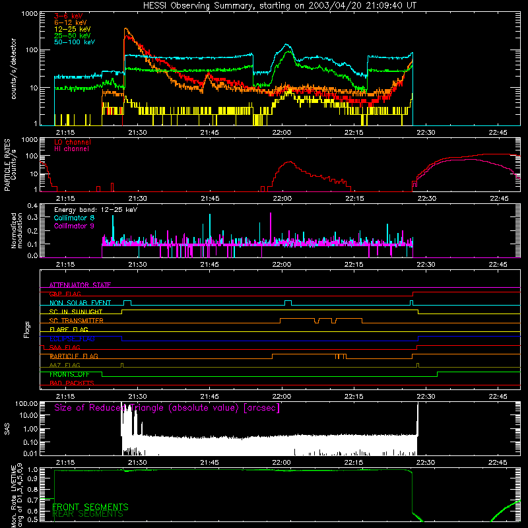Click the 100.00 tick on SAS axis
The height and width of the screenshot is (528, 528).
point(26,404)
